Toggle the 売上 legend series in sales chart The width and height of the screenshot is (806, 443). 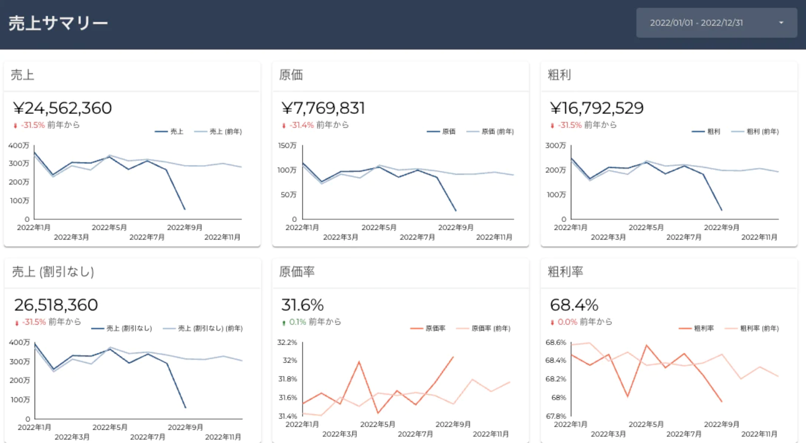pyautogui.click(x=169, y=131)
